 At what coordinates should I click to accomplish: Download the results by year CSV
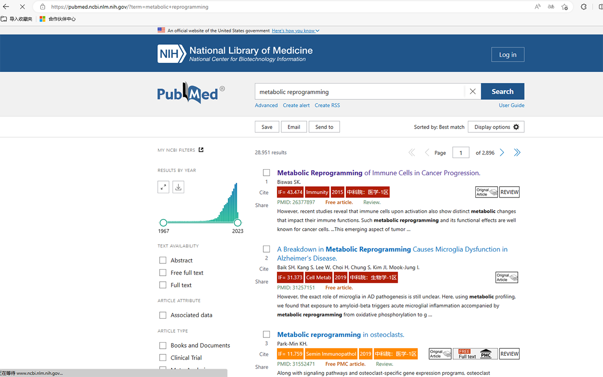[179, 187]
